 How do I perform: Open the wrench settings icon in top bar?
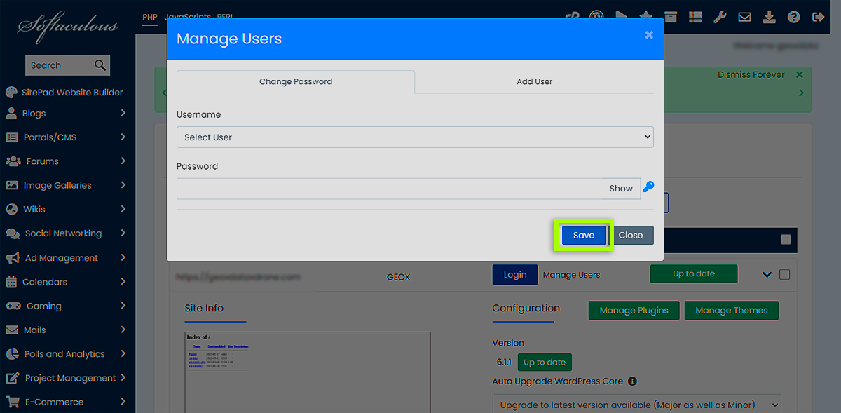click(720, 17)
